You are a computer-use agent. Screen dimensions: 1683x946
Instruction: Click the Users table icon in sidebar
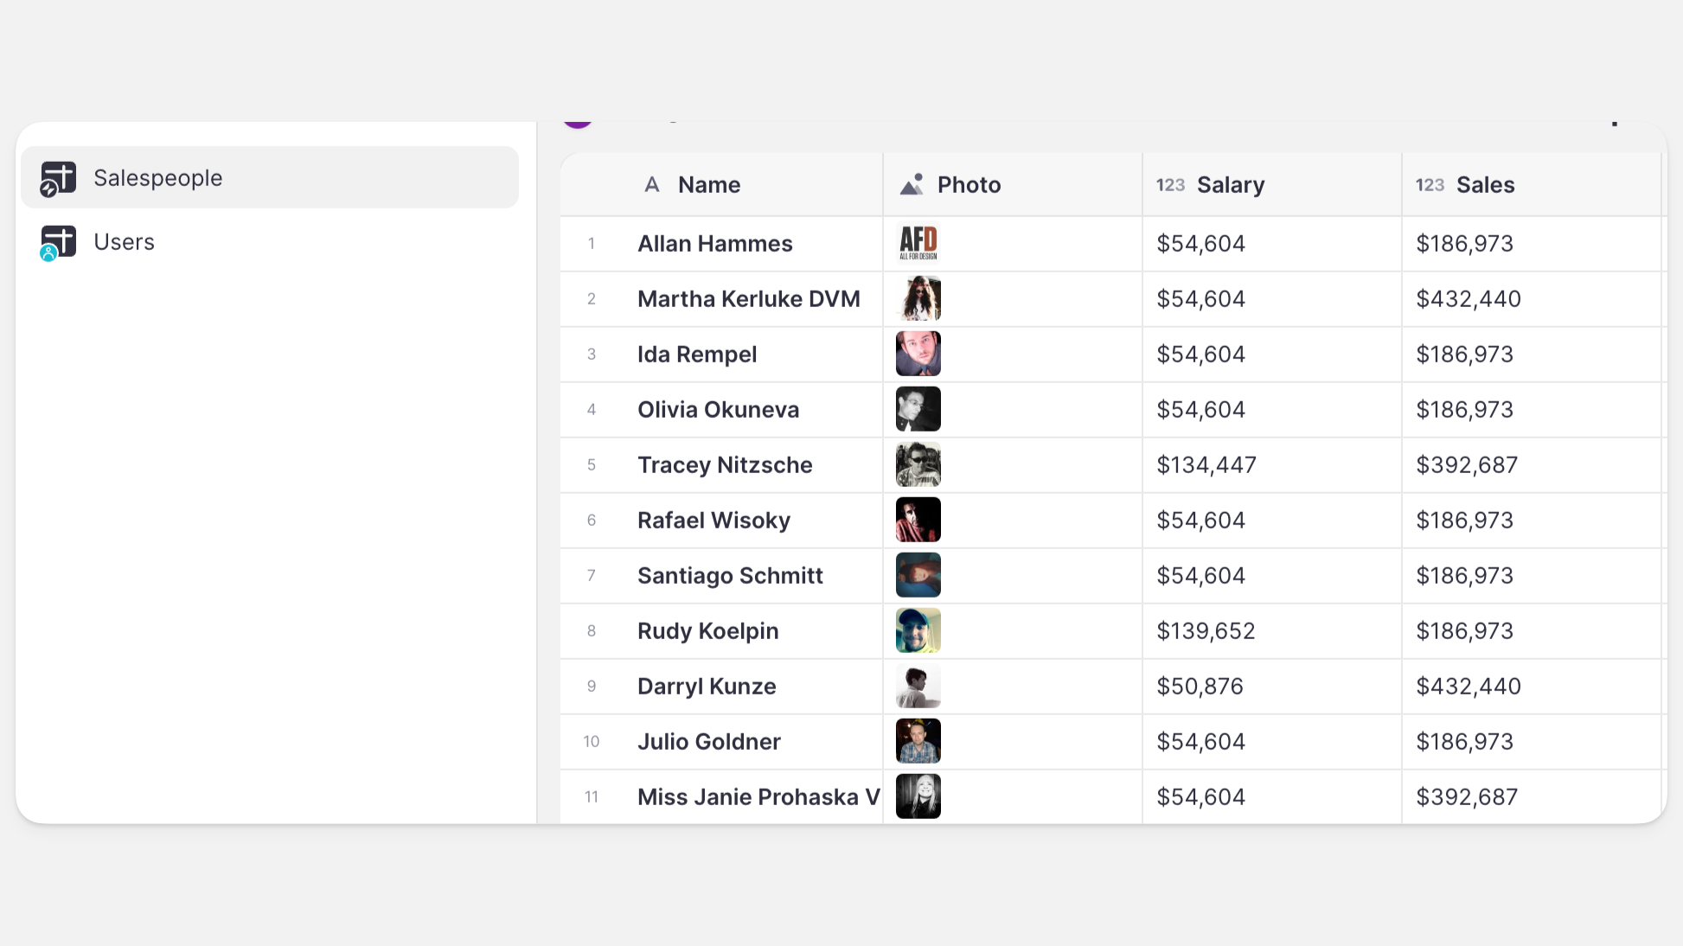(x=58, y=242)
